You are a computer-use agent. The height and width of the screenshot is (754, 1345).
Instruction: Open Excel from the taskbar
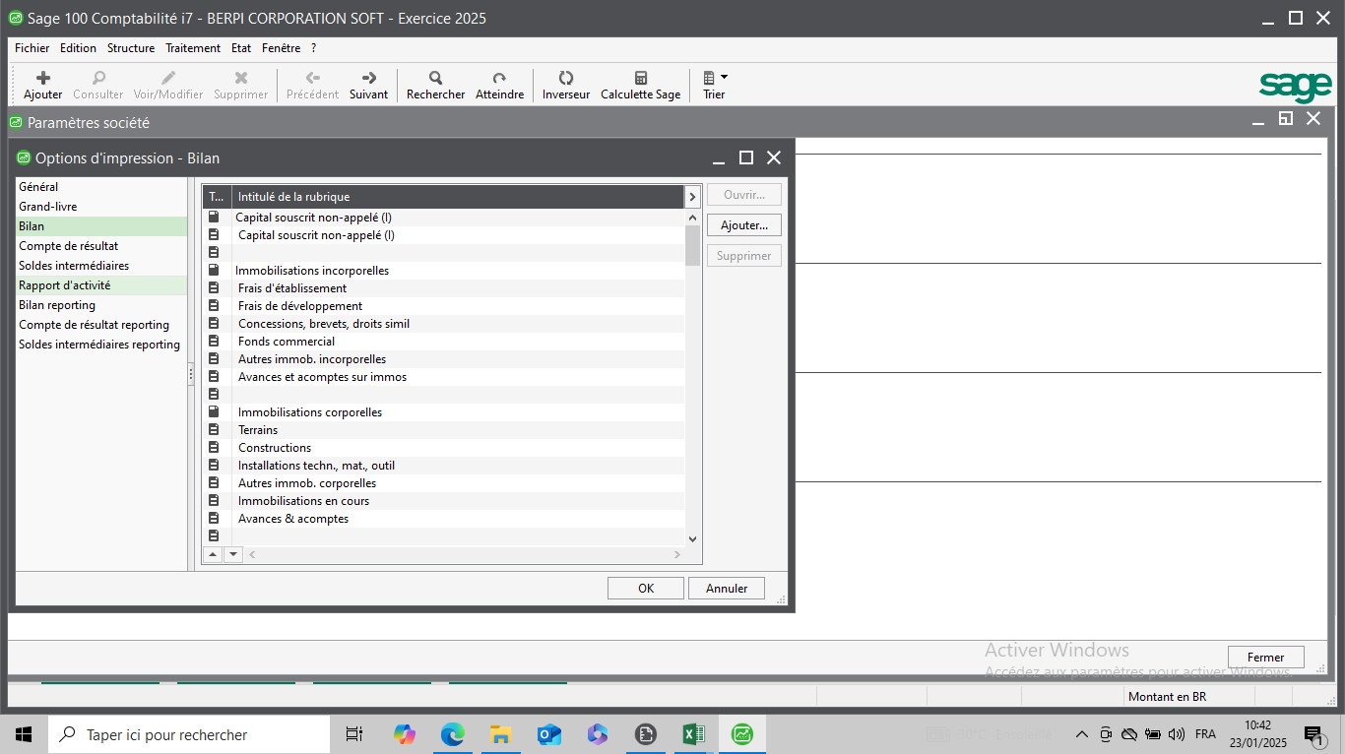pyautogui.click(x=694, y=734)
